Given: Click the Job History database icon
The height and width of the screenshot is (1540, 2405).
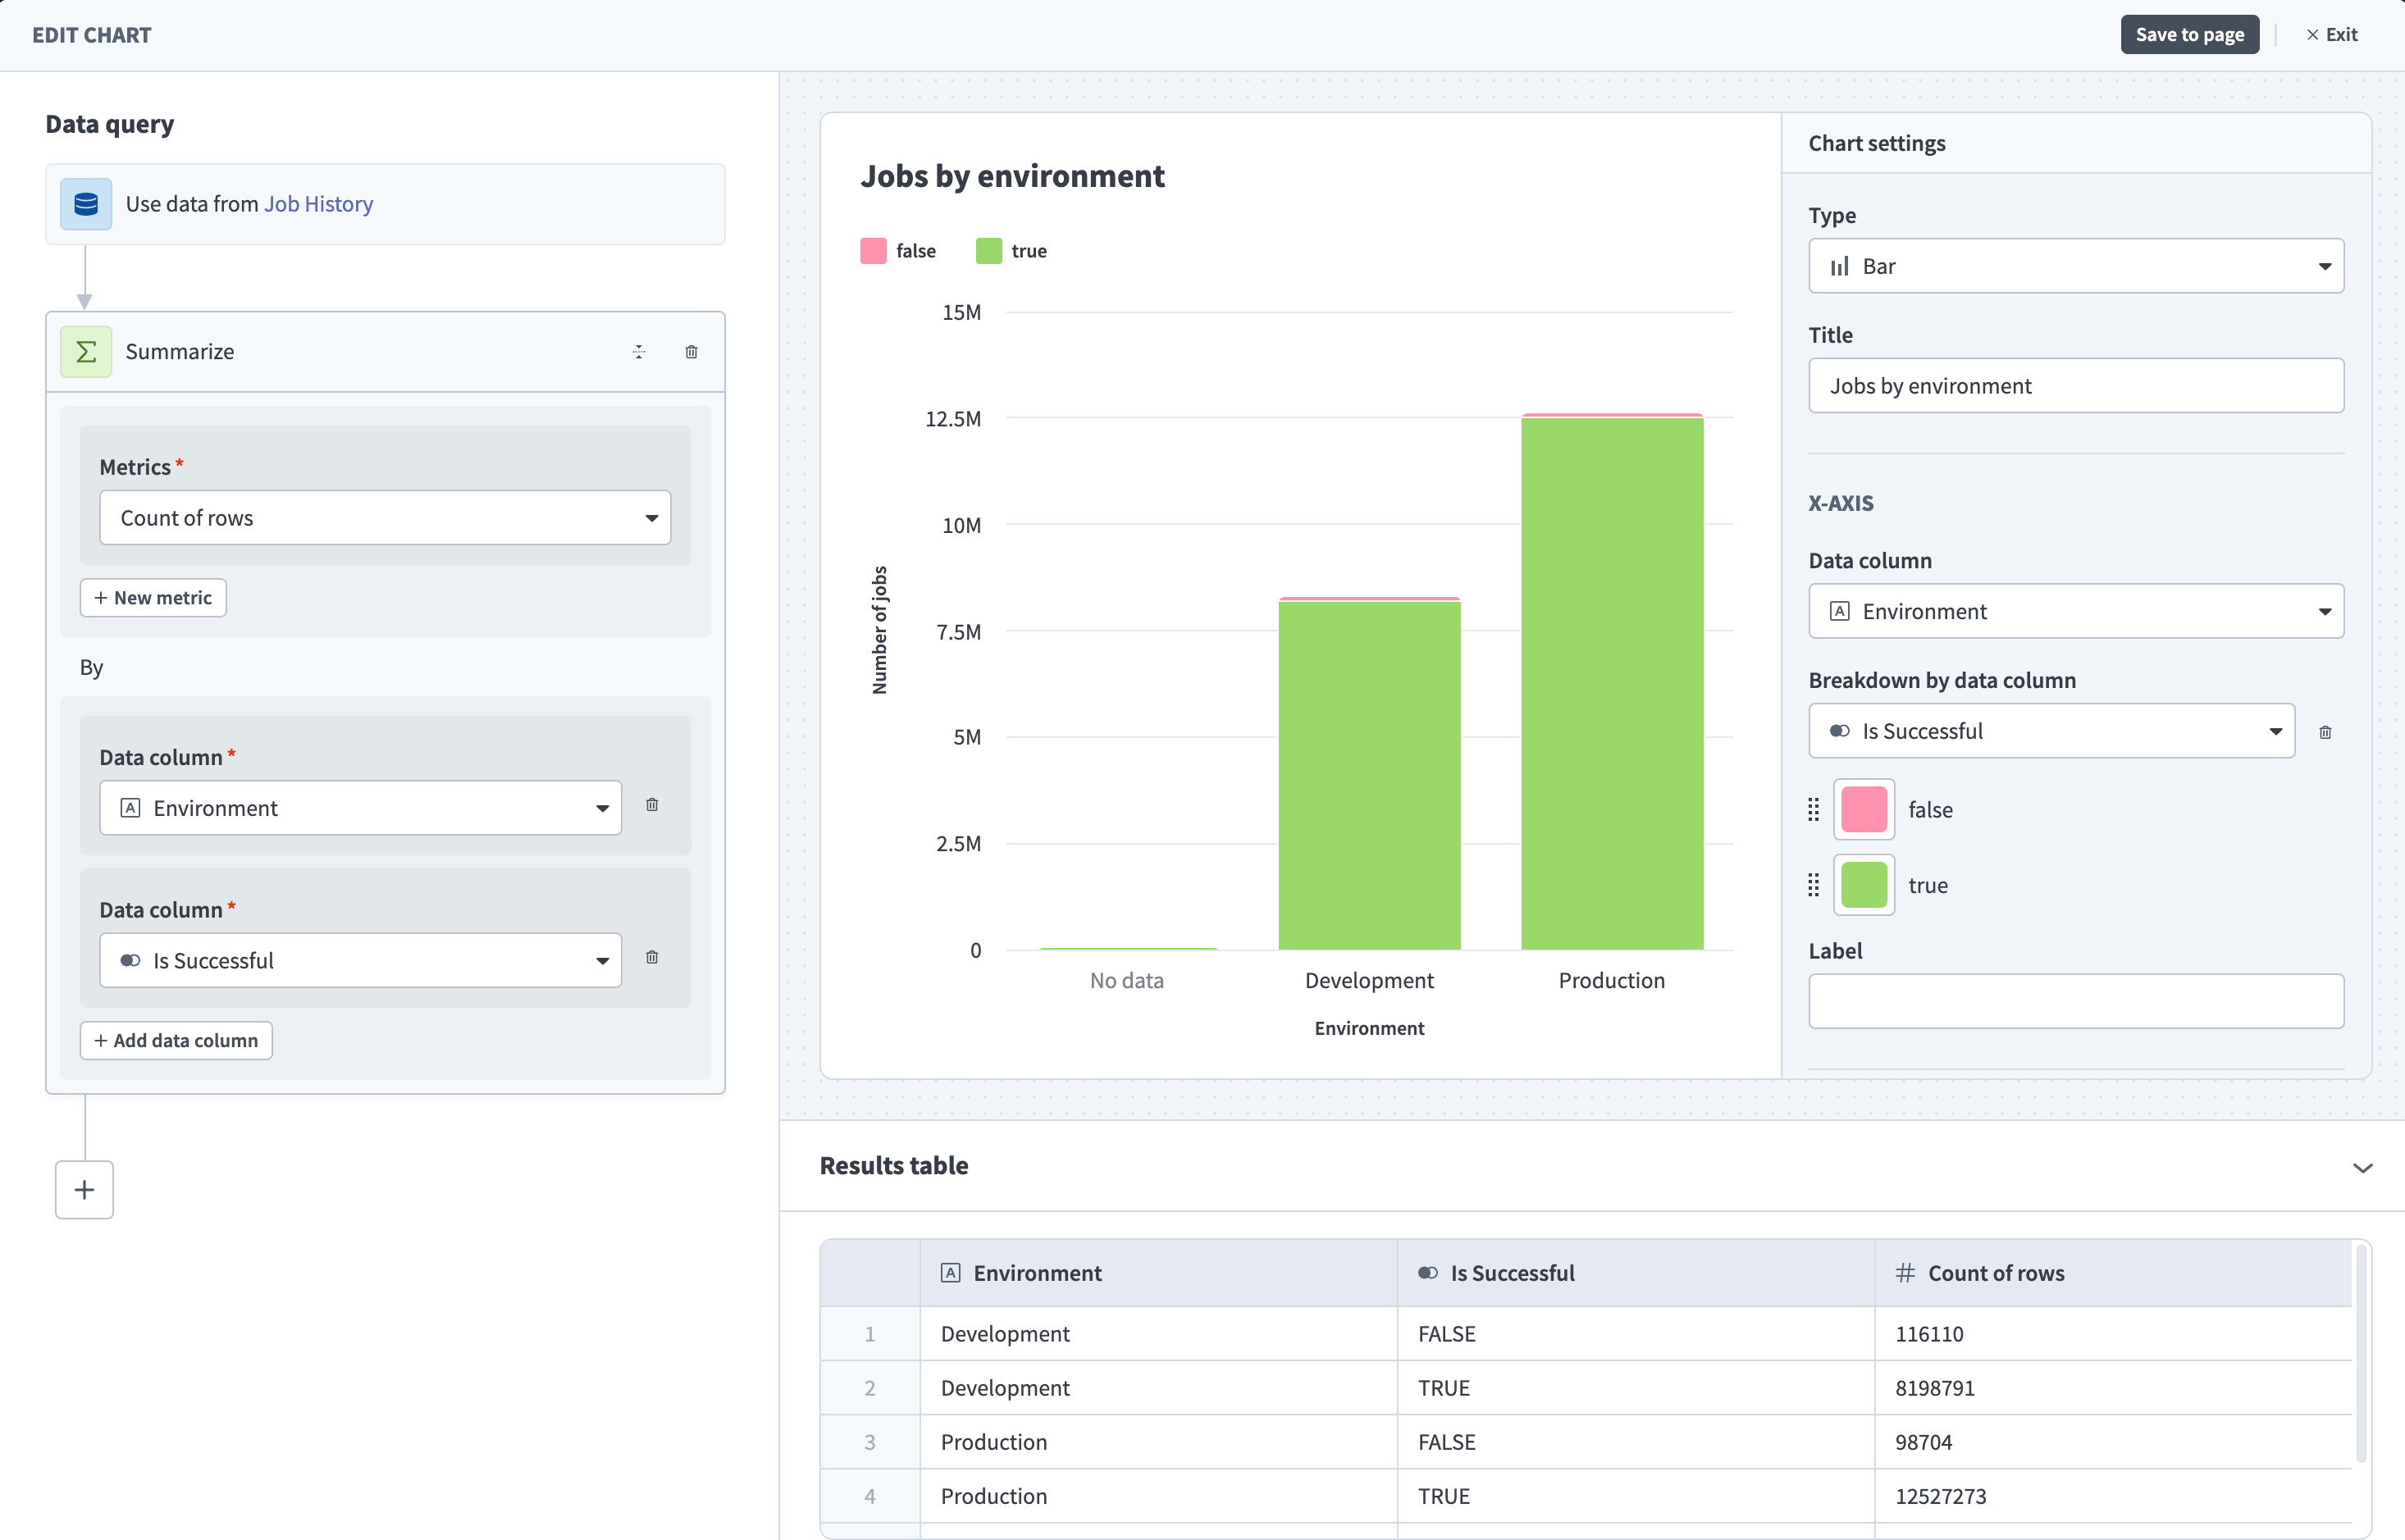Looking at the screenshot, I should [86, 204].
